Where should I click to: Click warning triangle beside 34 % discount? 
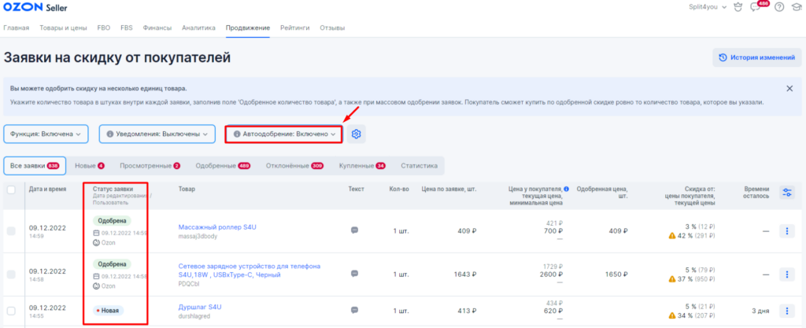click(671, 315)
